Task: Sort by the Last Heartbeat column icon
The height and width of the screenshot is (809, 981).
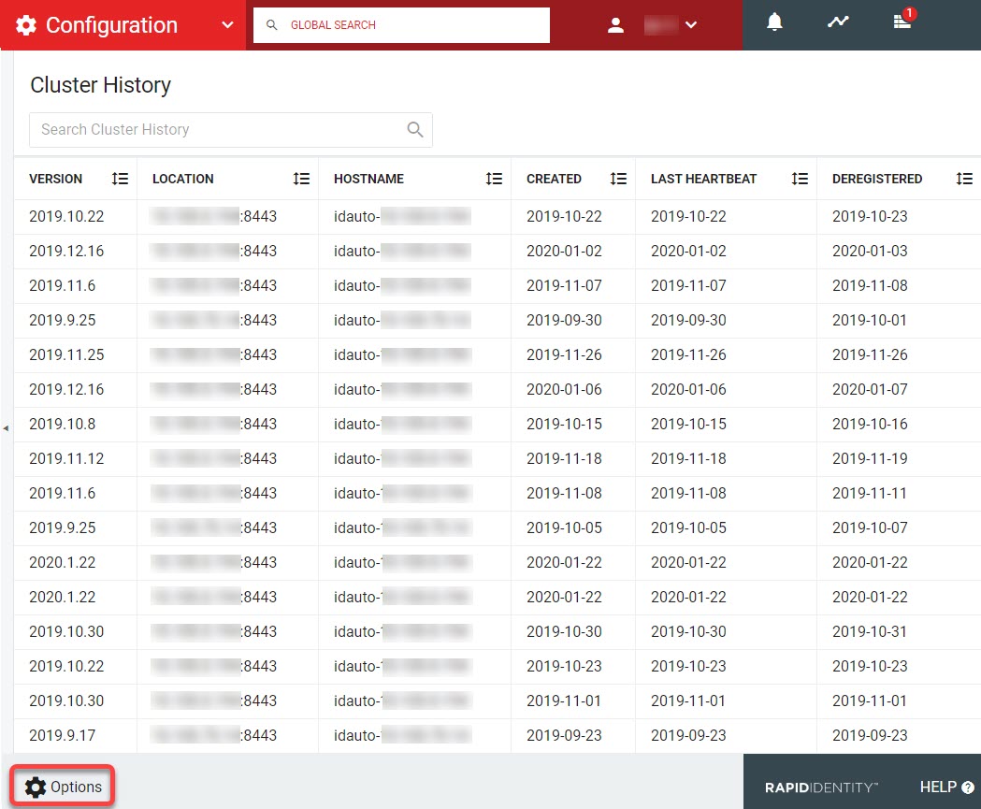Action: pyautogui.click(x=800, y=179)
